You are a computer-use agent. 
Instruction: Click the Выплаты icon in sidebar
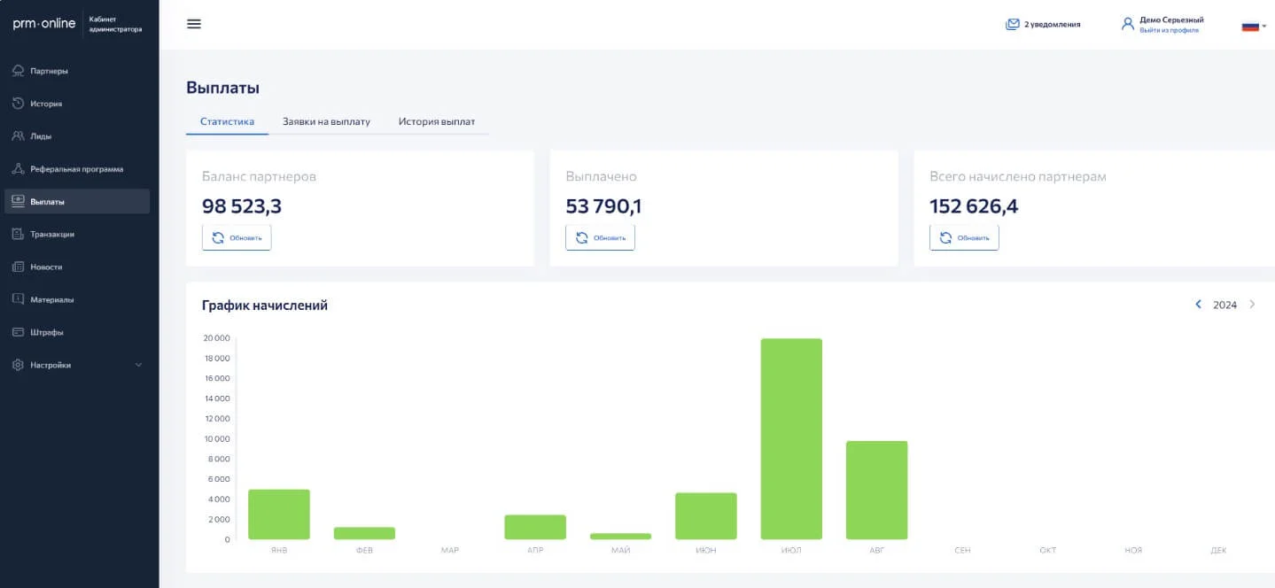(18, 202)
